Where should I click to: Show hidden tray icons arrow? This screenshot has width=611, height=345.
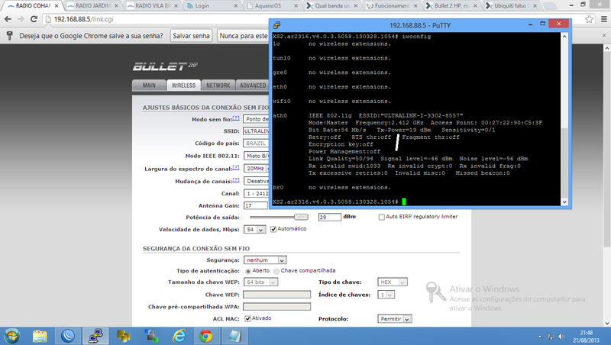[540, 337]
